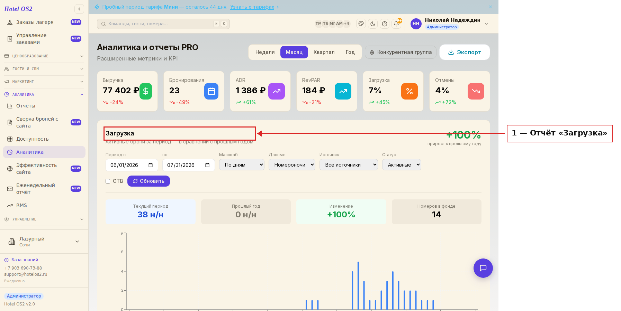The image size is (621, 311).
Task: Open the theme palette icon
Action: click(361, 23)
